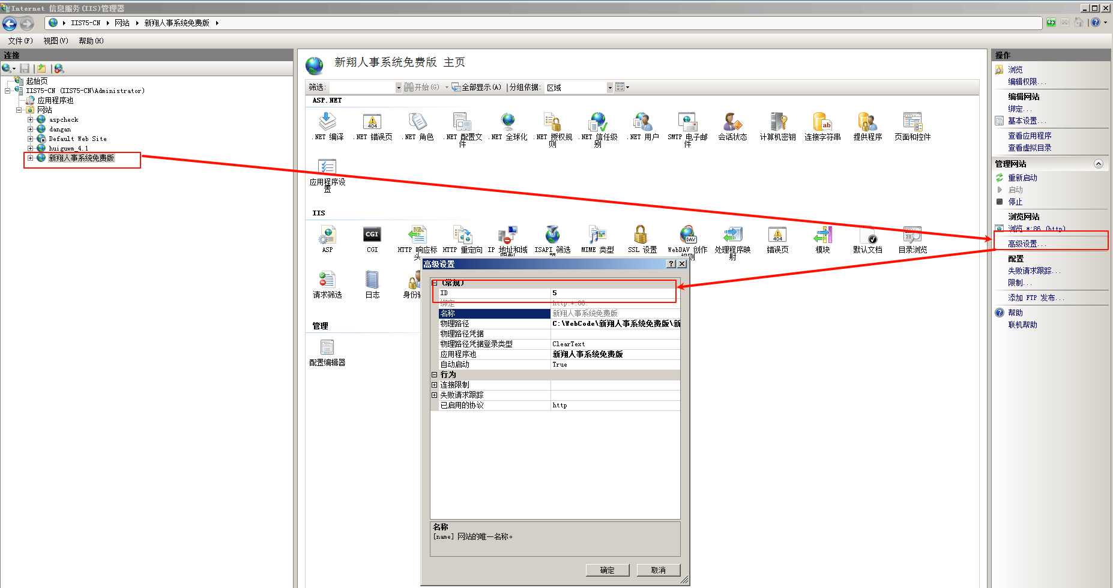Click 确定 in the 高级设置 dialog

click(608, 570)
